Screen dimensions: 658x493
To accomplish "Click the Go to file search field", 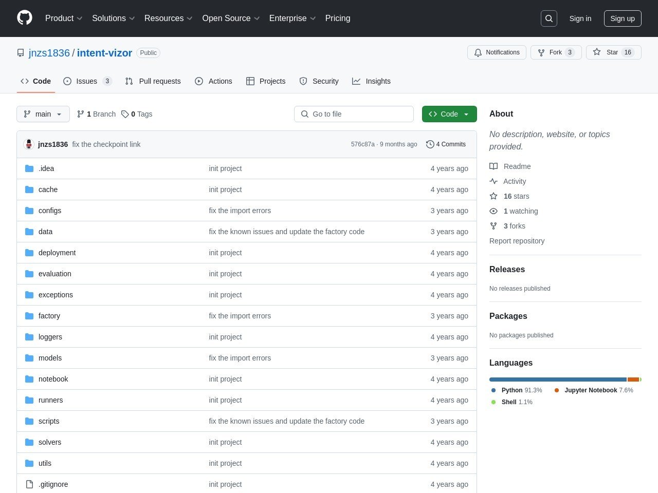I will [354, 114].
